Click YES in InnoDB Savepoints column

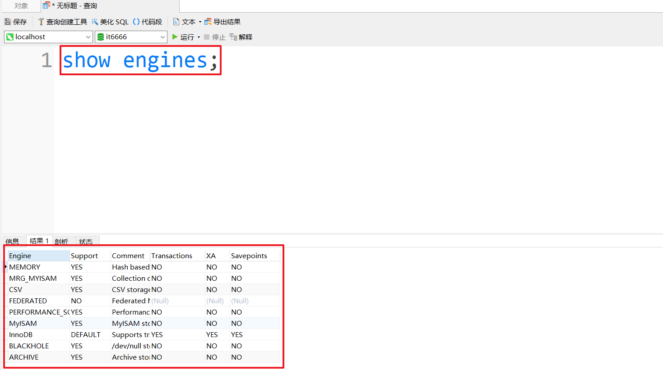point(255,334)
